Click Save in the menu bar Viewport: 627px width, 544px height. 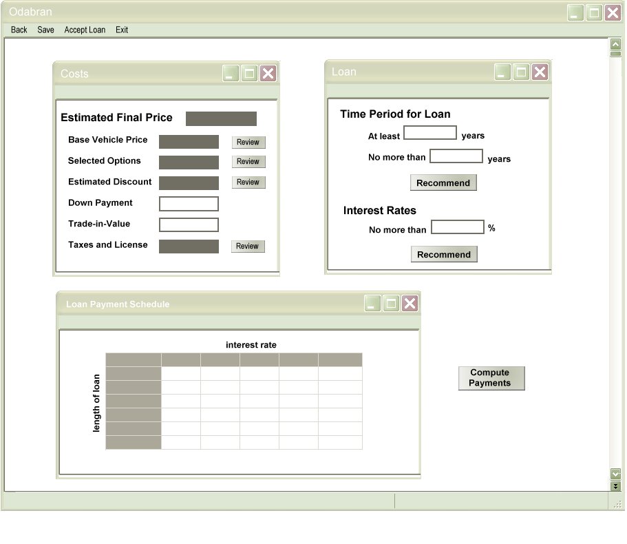point(45,30)
